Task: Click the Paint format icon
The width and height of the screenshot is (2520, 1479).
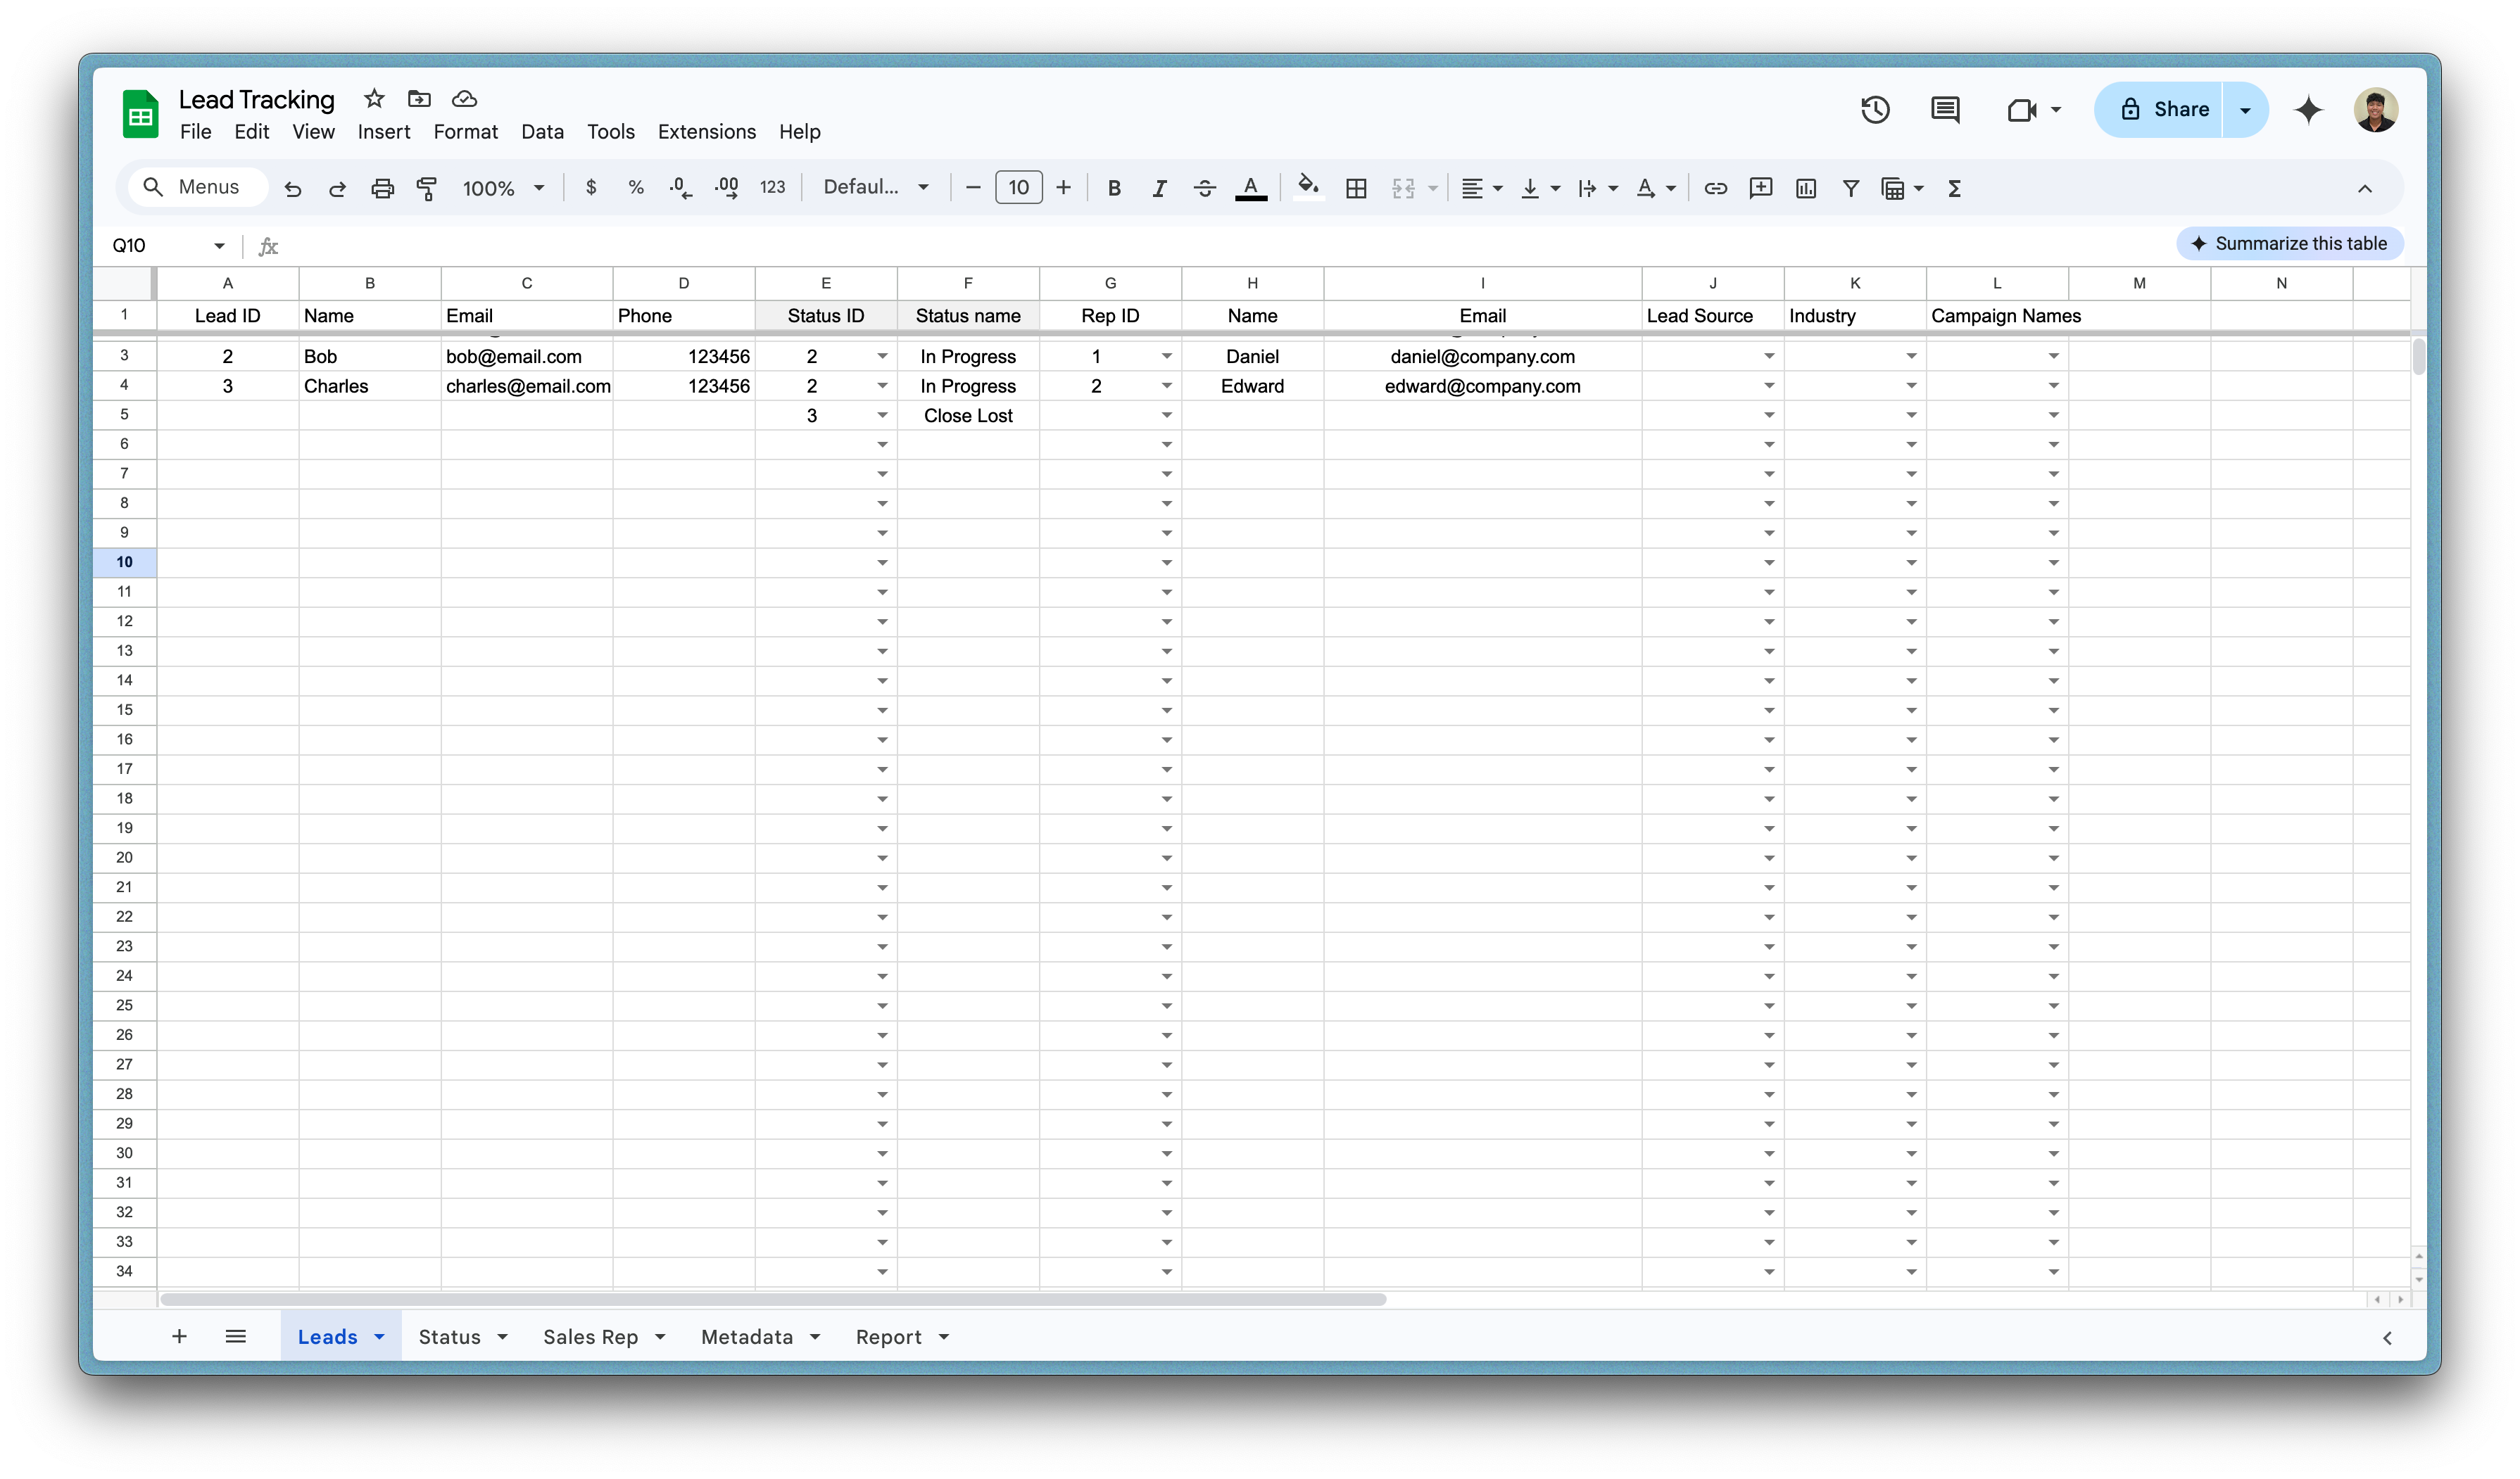Action: click(x=427, y=188)
